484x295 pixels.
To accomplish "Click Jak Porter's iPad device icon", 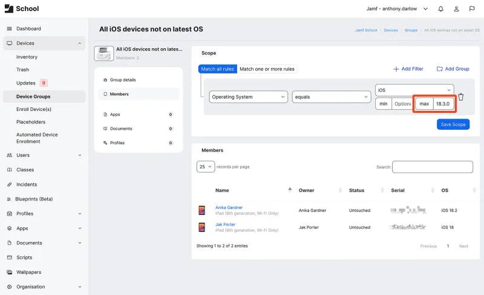I will pyautogui.click(x=202, y=227).
